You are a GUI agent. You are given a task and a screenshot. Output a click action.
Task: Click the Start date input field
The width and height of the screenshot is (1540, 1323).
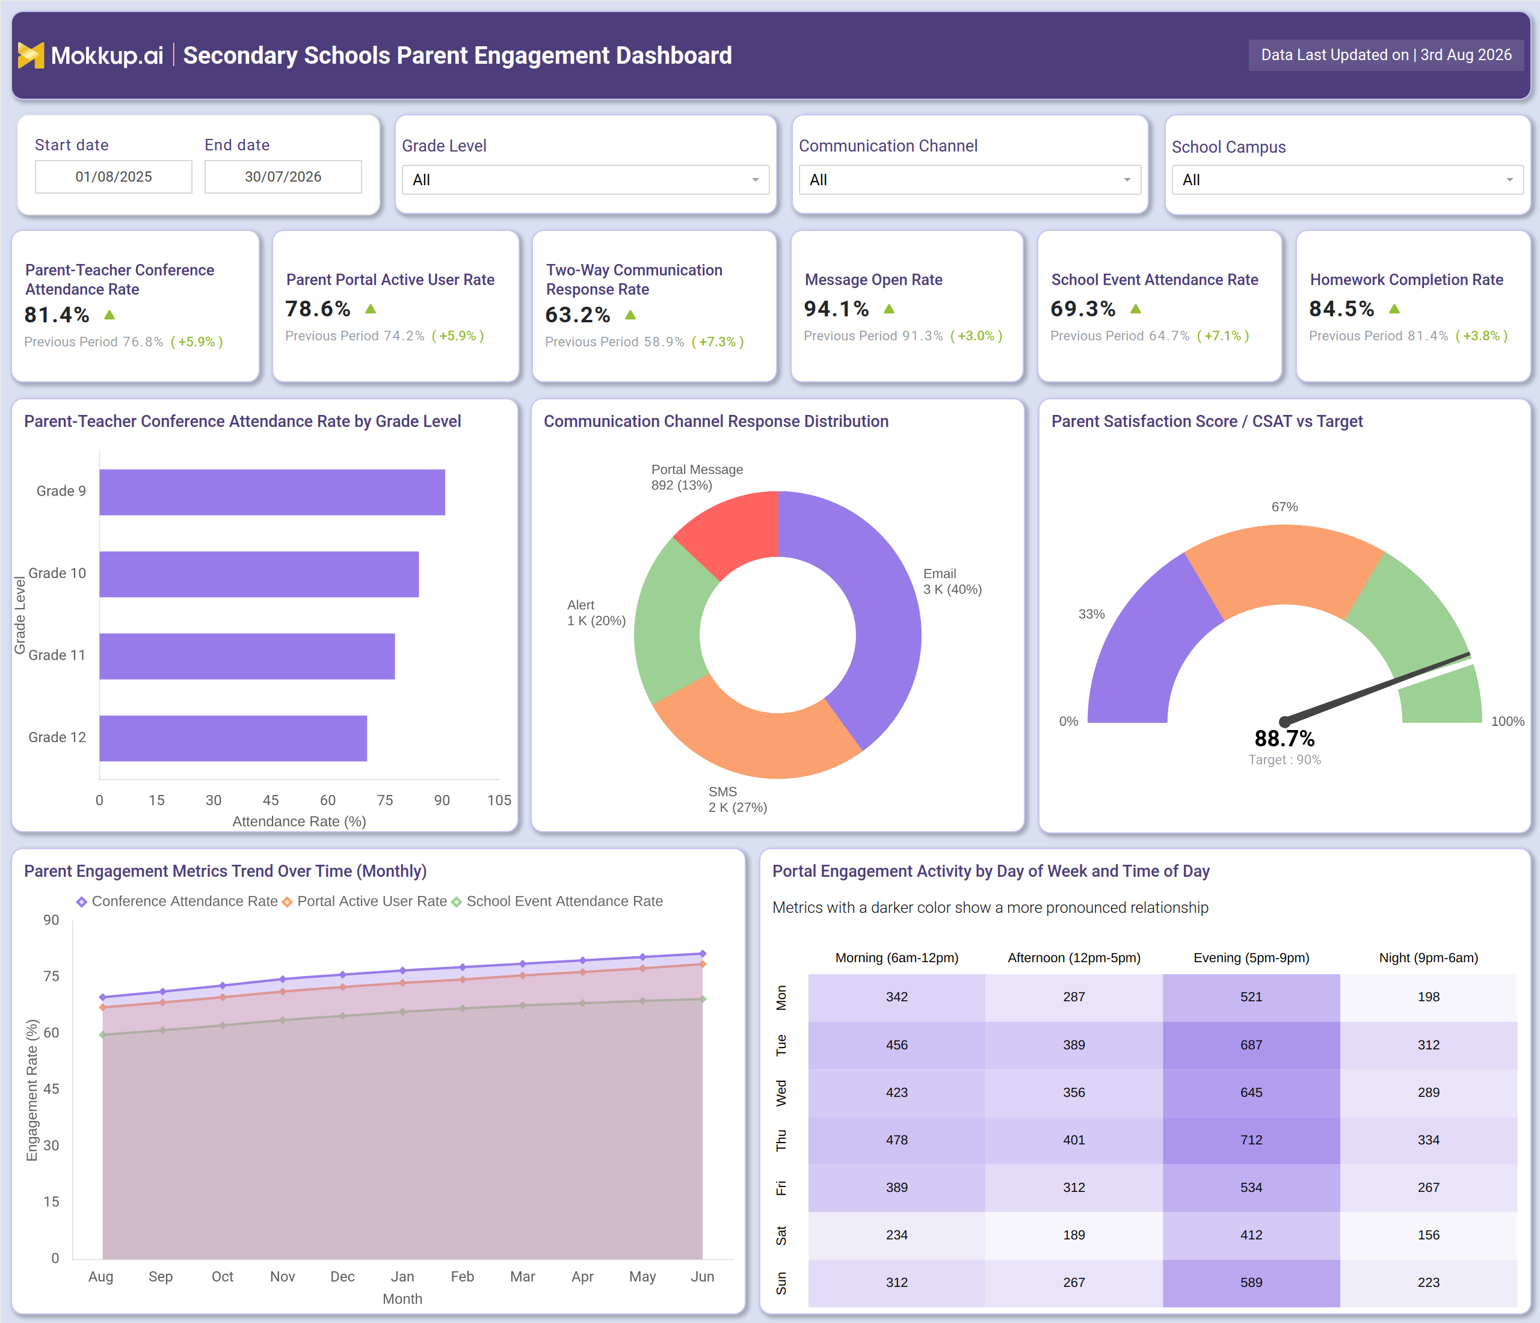tap(114, 177)
